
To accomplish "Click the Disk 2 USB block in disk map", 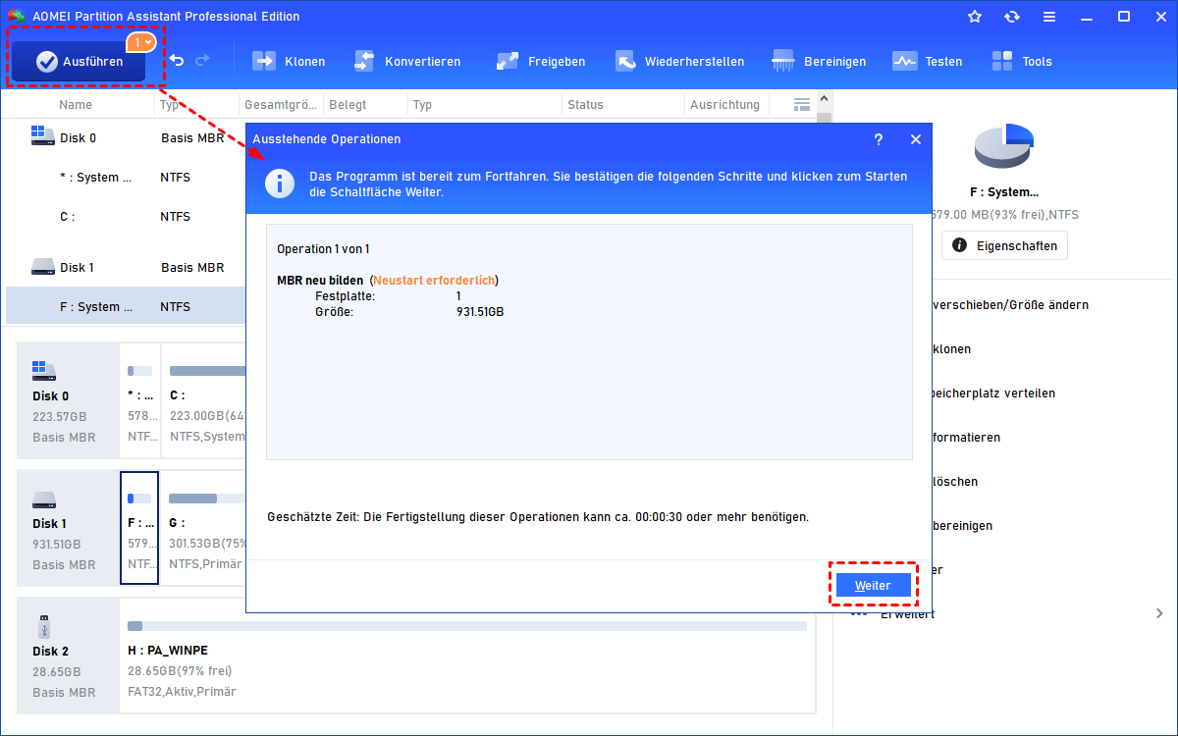I will pos(68,656).
